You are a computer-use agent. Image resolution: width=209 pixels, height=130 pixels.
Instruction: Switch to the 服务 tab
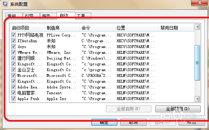(48, 16)
